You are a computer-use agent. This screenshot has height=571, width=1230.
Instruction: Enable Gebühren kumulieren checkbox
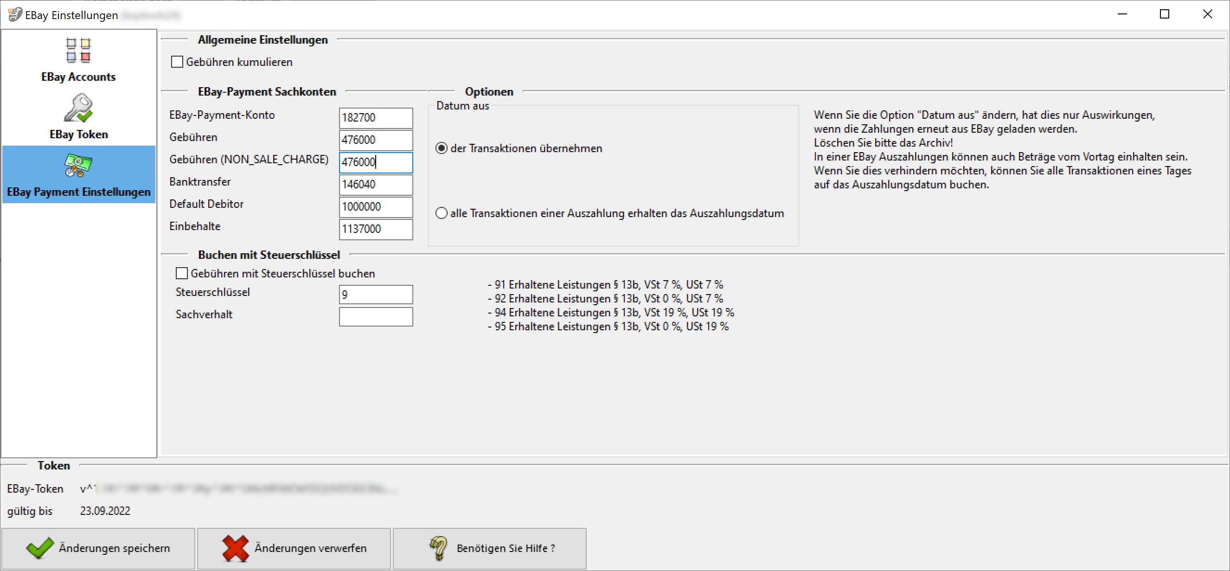pos(177,62)
